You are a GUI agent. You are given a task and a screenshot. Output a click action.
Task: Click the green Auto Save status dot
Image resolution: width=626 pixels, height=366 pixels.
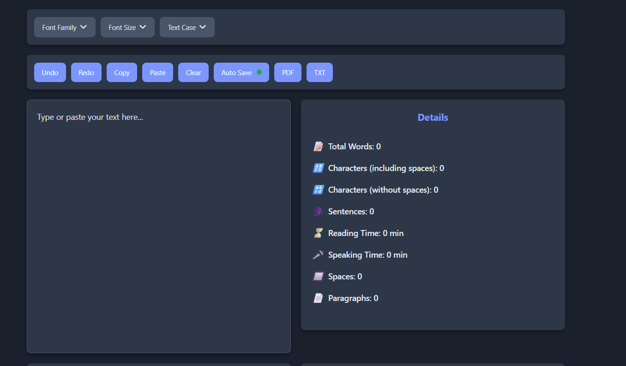point(259,72)
